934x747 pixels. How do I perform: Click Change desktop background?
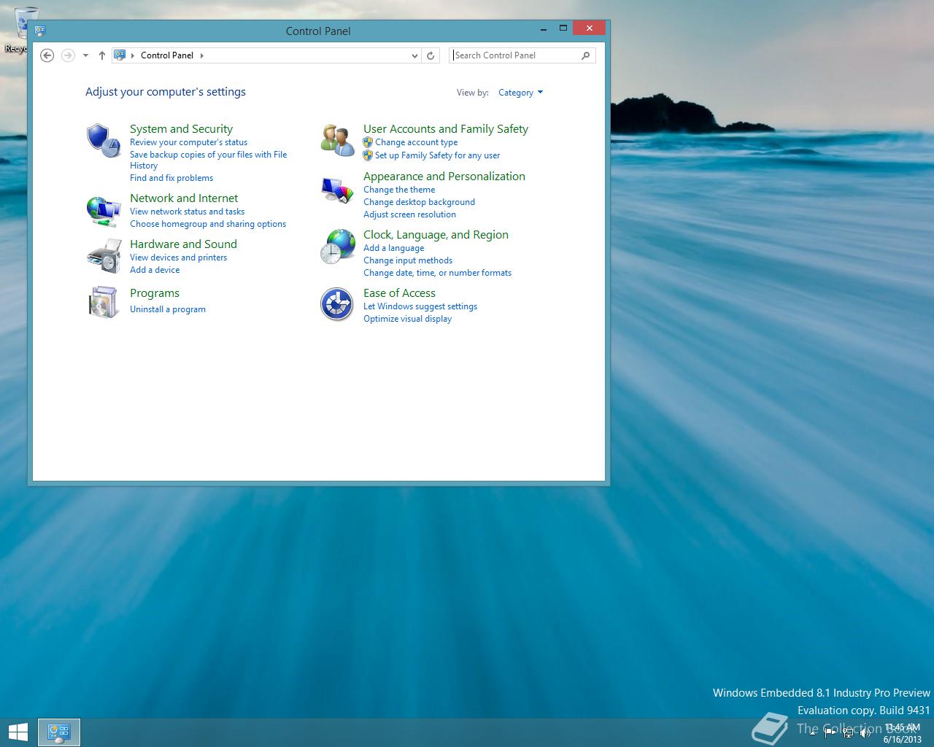tap(419, 202)
